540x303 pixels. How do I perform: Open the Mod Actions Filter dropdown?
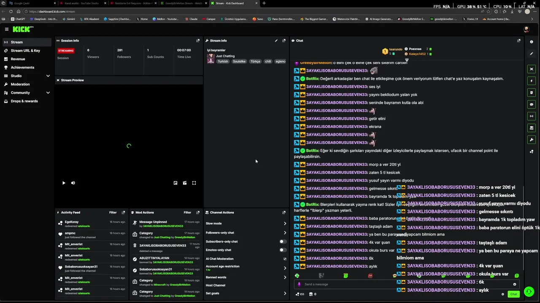[187, 213]
